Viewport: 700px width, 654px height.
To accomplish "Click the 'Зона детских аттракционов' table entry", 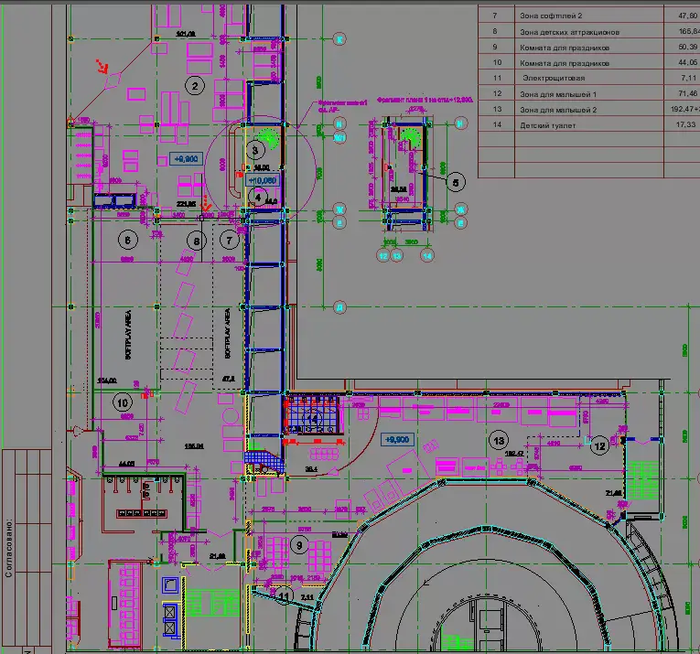I will 569,32.
